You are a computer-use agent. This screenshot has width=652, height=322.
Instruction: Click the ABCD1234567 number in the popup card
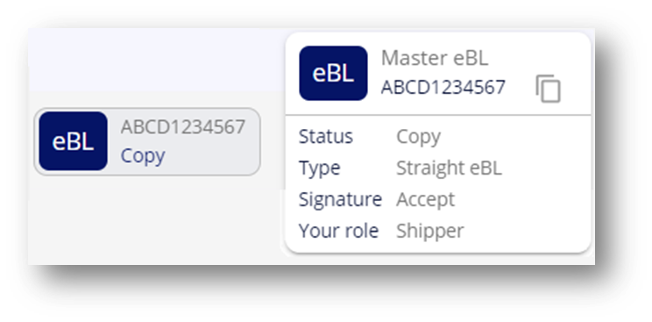pos(443,88)
